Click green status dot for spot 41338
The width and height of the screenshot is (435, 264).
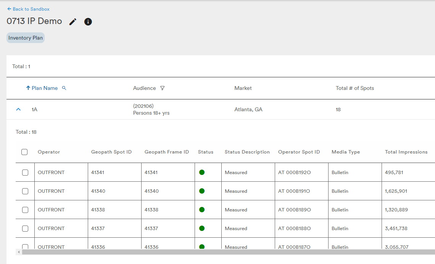pyautogui.click(x=202, y=210)
